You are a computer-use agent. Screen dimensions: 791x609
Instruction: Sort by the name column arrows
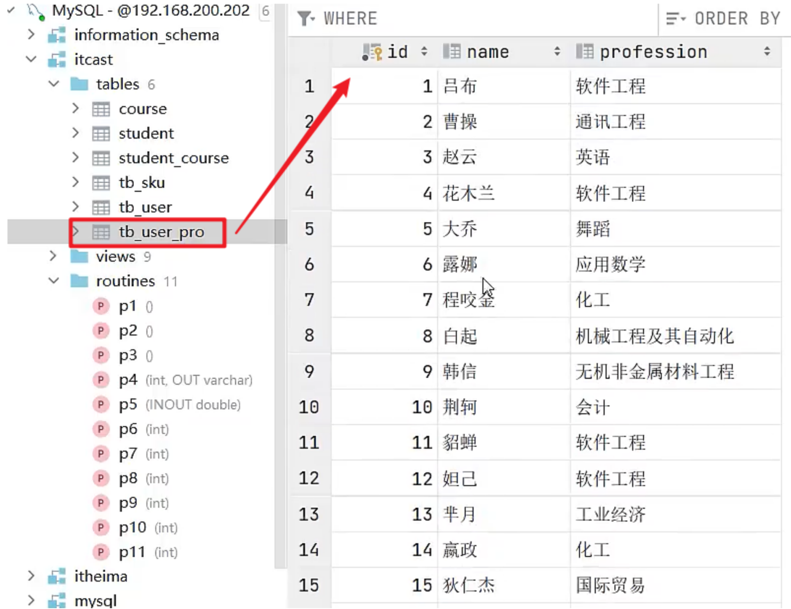coord(557,51)
